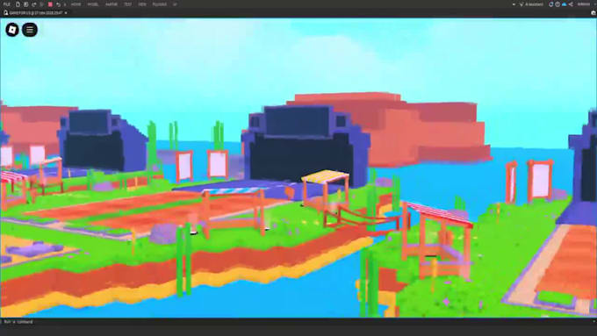Viewport: 597px width, 336px height.
Task: Switch to the MODEL ribbon tab
Action: pyautogui.click(x=93, y=4)
